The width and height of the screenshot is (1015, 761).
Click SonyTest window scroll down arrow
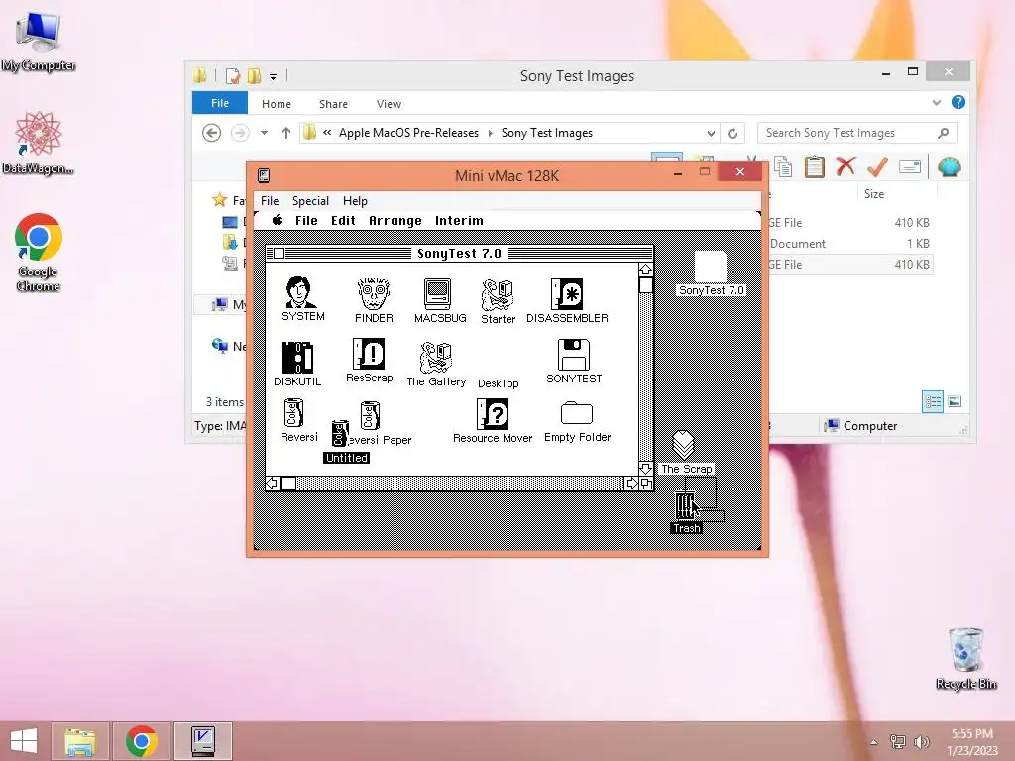645,468
